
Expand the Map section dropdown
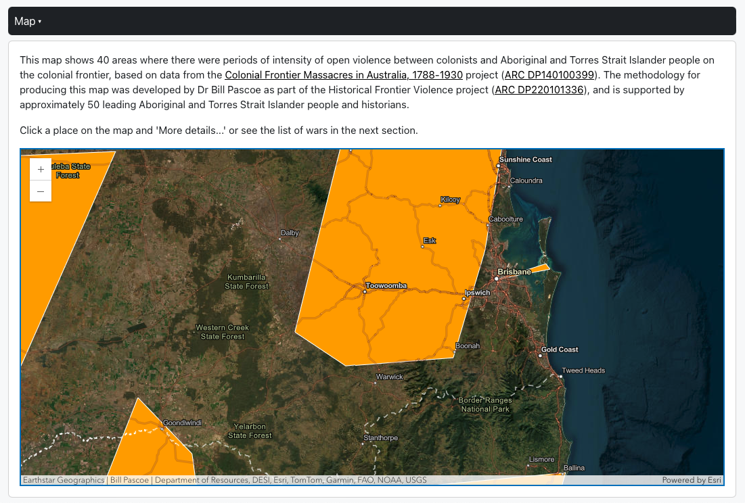pyautogui.click(x=28, y=22)
